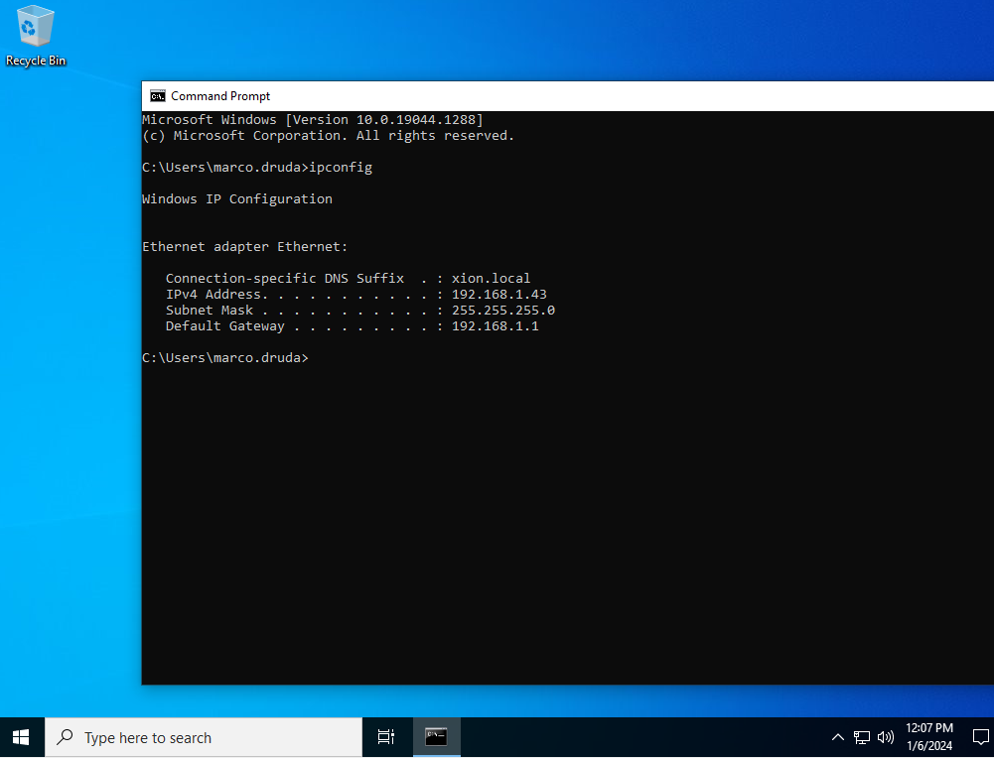Show hidden system tray icons
This screenshot has height=758, width=994.
click(x=838, y=737)
